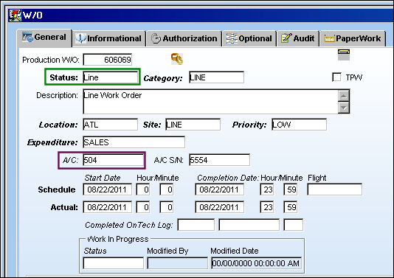
Task: Click the Location field showing ATL
Action: (111, 125)
